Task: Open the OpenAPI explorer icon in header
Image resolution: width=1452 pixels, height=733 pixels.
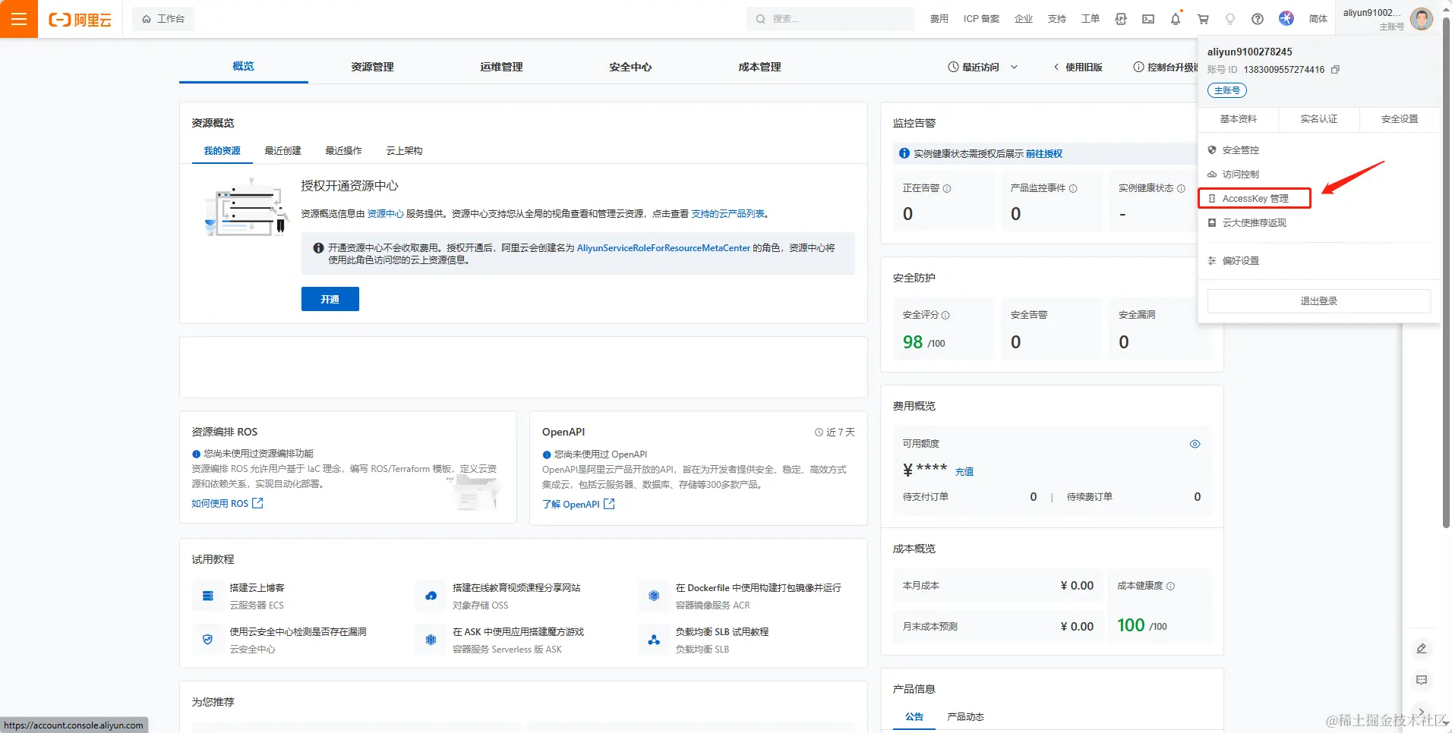Action: pos(1121,19)
